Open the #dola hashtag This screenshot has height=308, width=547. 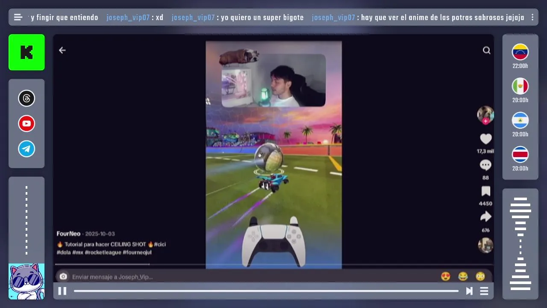coord(63,252)
